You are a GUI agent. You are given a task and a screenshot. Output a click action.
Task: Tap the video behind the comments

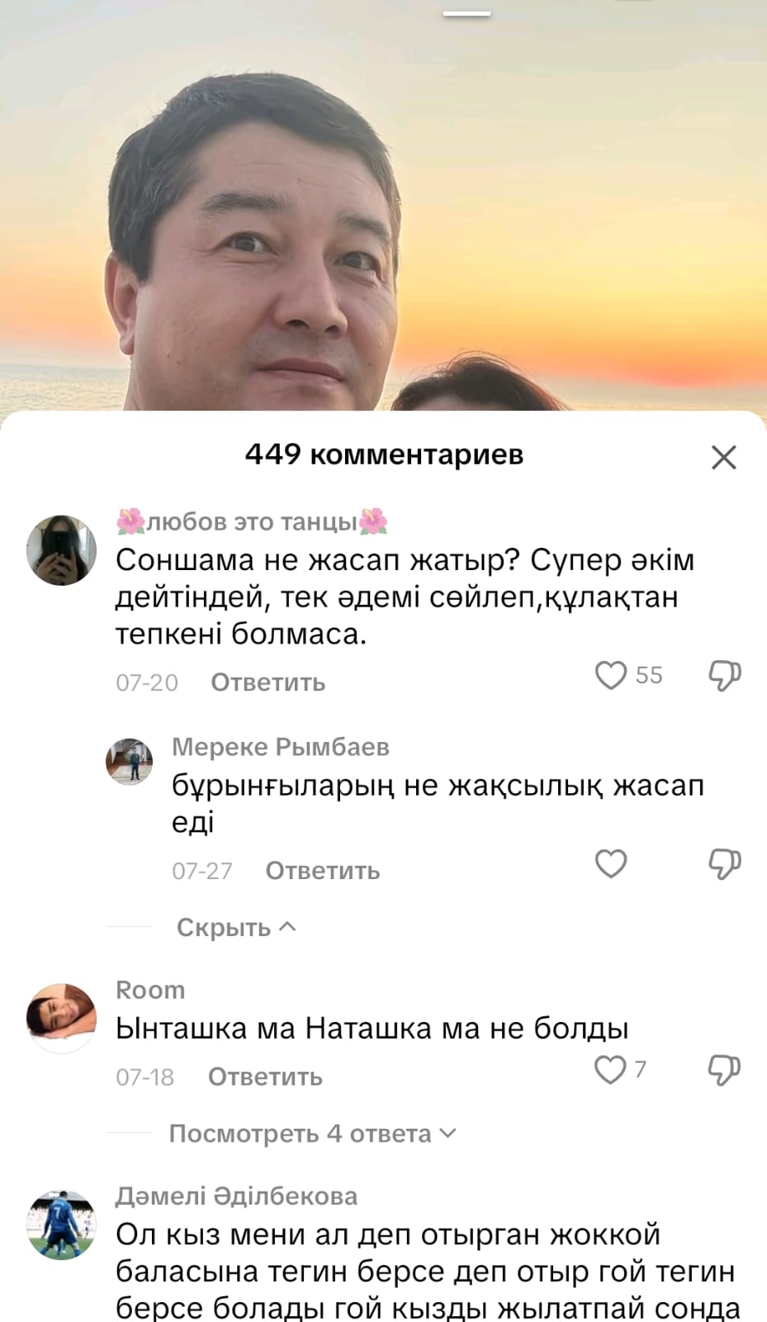pos(383,215)
